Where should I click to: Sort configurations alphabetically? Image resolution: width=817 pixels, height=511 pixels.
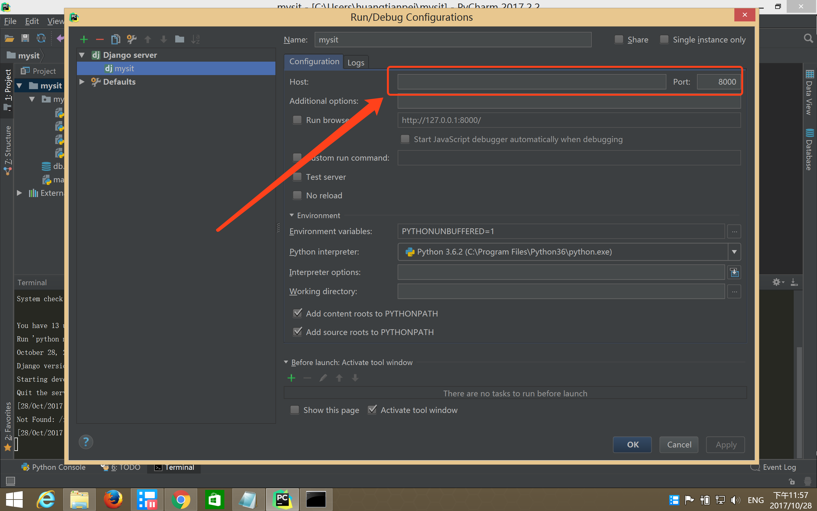pos(195,39)
